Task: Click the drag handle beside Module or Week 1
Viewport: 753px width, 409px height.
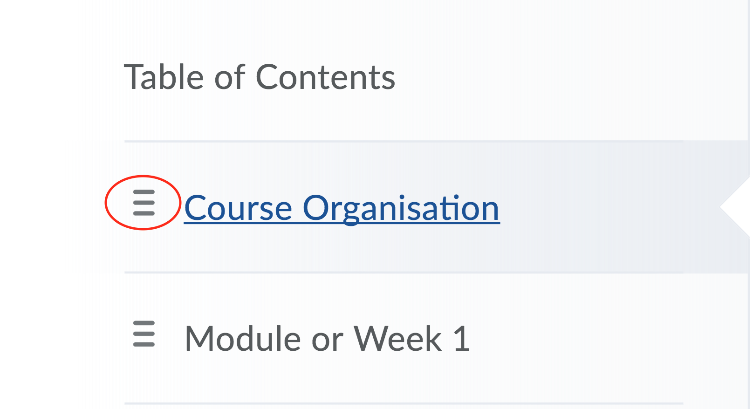Action: pyautogui.click(x=144, y=334)
